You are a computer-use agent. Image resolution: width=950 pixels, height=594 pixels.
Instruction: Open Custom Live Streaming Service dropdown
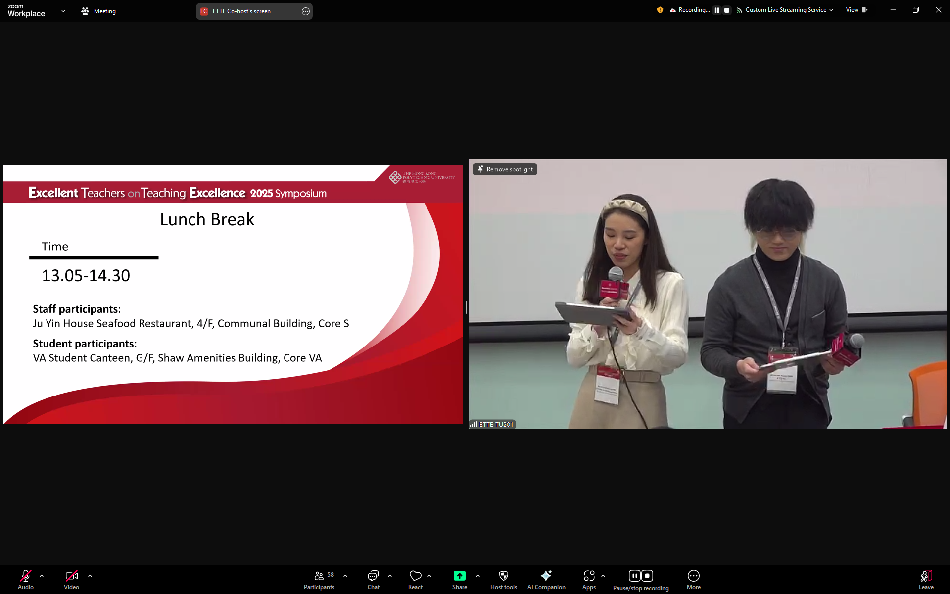[x=789, y=10]
